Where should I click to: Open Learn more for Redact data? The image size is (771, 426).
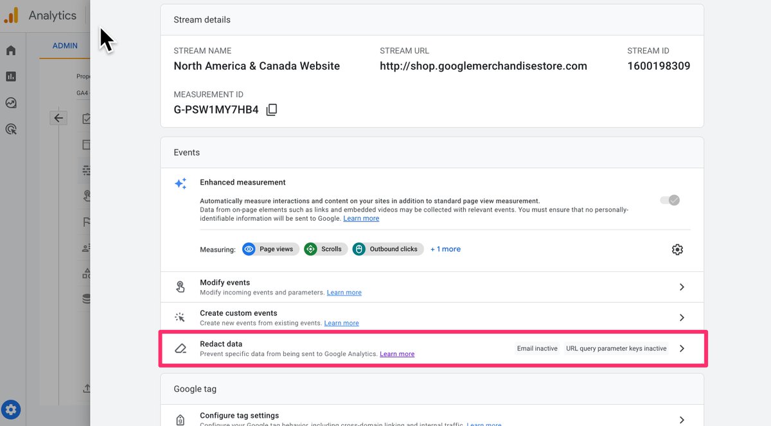[x=397, y=354]
